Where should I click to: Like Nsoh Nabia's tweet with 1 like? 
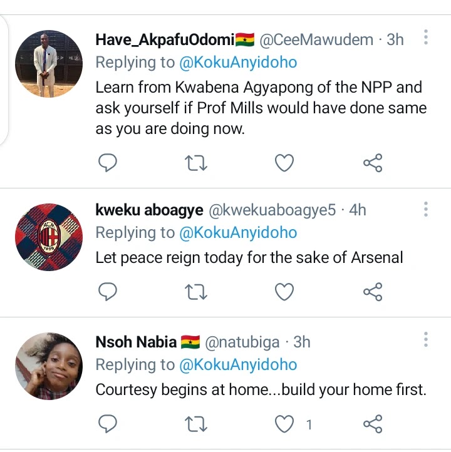tap(285, 424)
